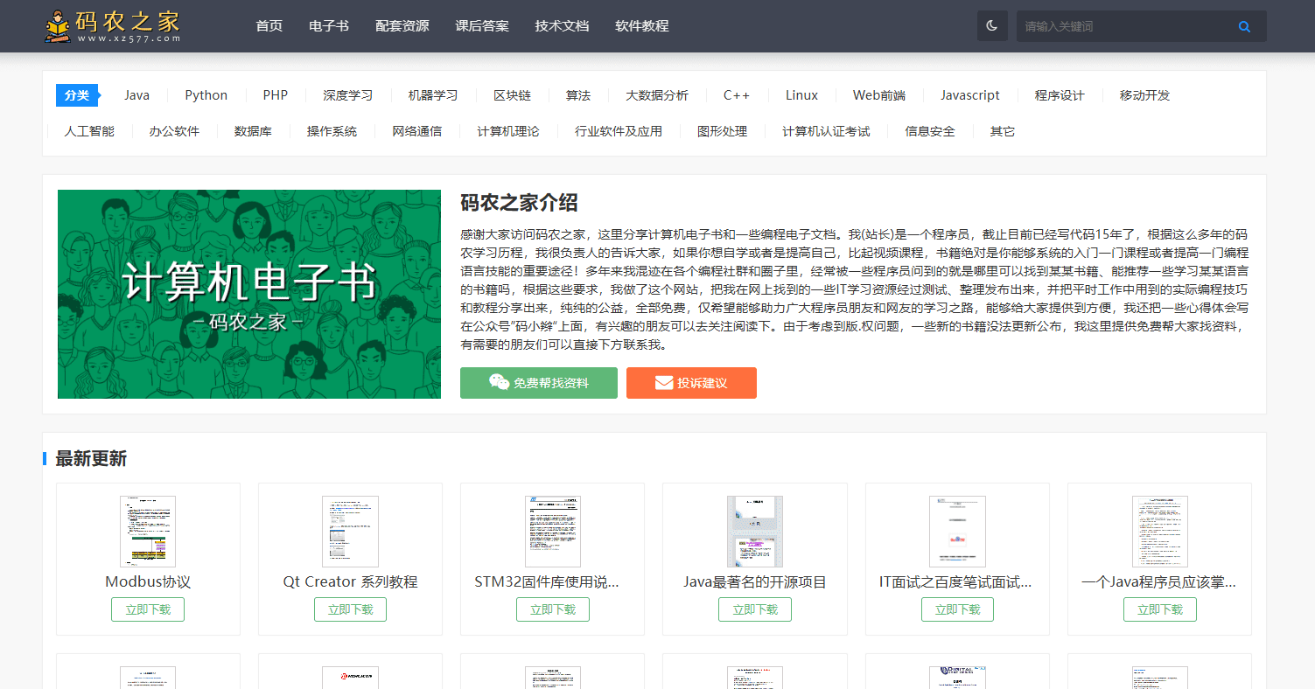The height and width of the screenshot is (689, 1315).
Task: Open the IT面试之百度笔试面试 title link
Action: pyautogui.click(x=956, y=581)
